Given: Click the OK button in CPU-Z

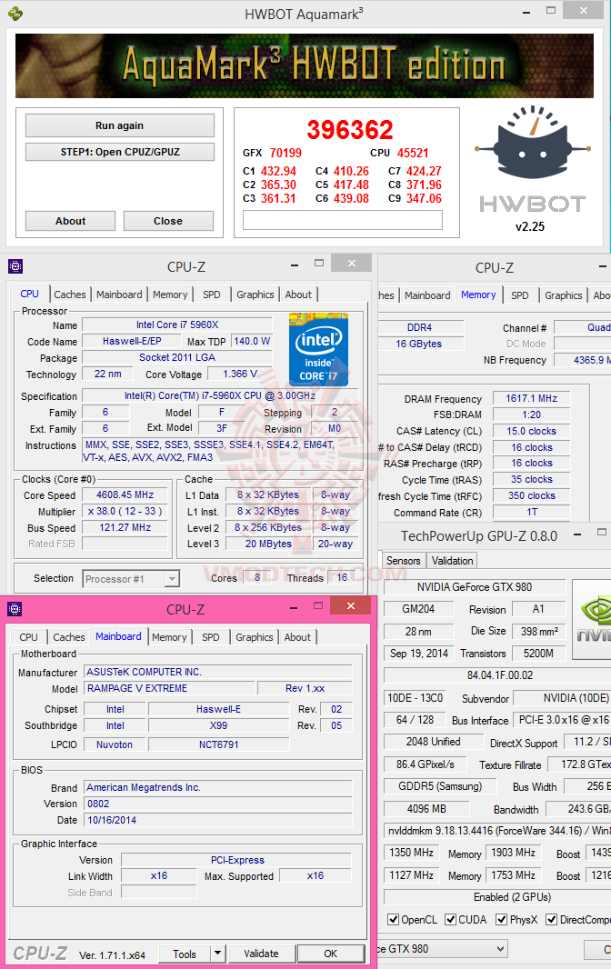Looking at the screenshot, I should [330, 954].
